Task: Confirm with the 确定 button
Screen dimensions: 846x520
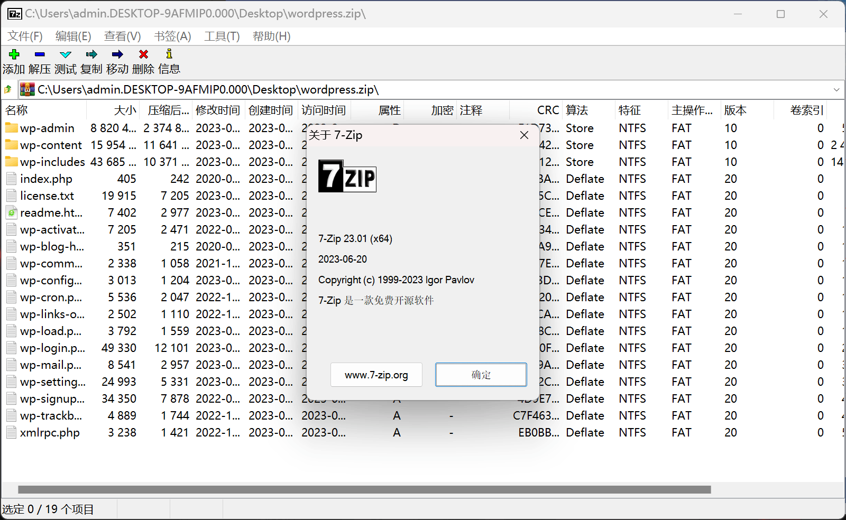Action: point(481,375)
